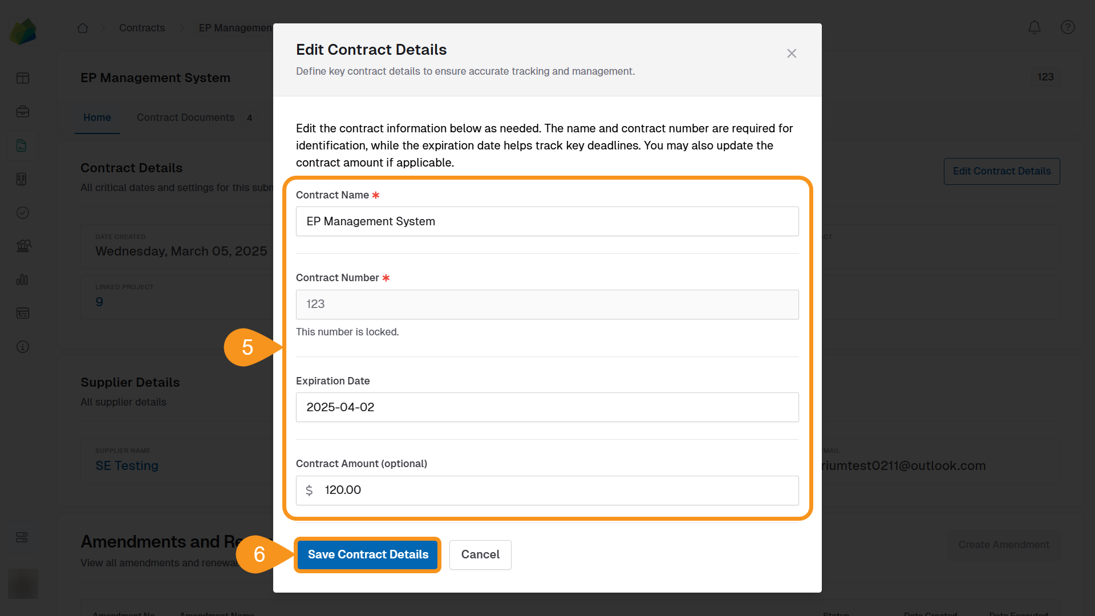Click the server stack icon in sidebar

pos(22,537)
